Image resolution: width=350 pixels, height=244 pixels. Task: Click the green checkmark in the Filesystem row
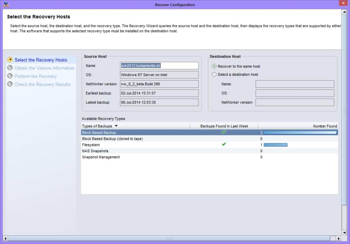(224, 144)
